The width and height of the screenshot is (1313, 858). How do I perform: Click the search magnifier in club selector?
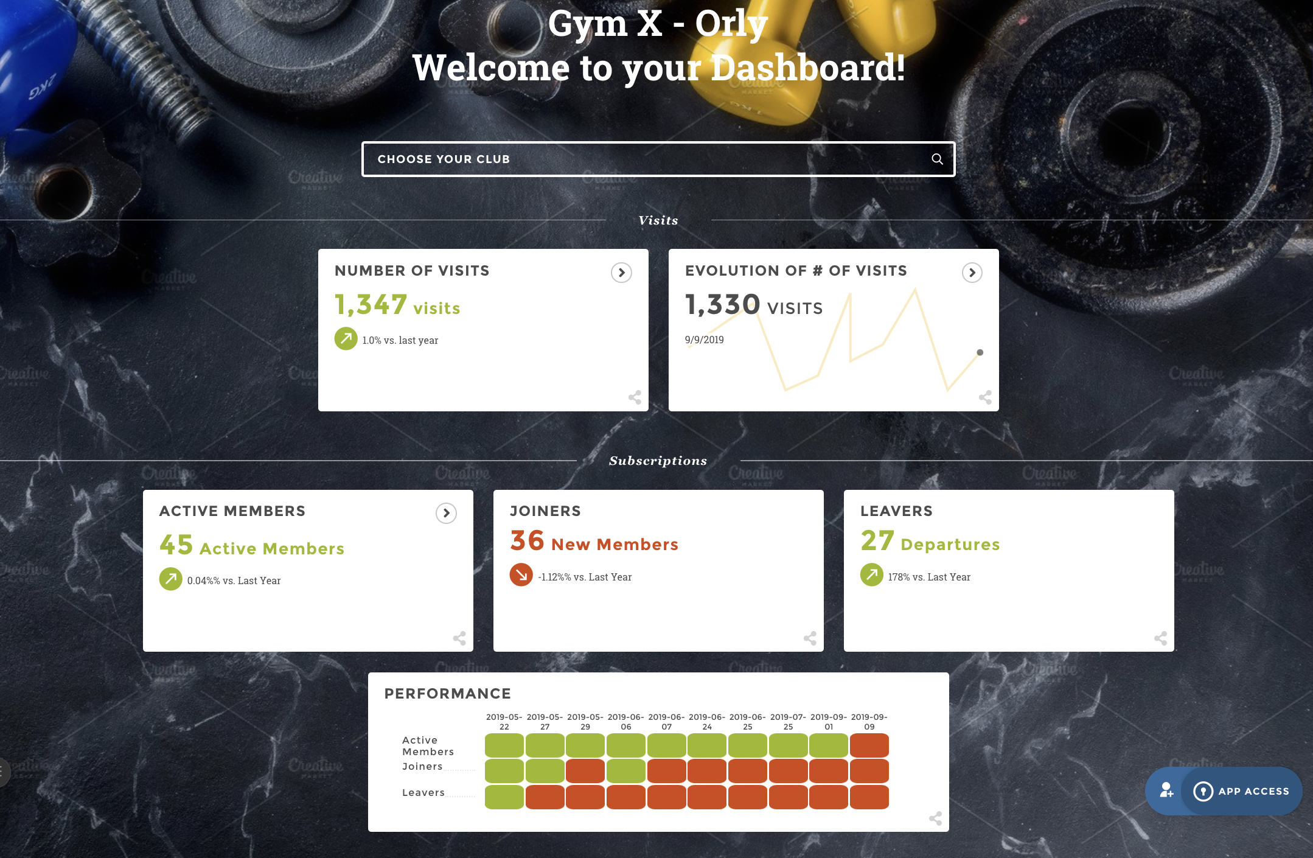937,159
